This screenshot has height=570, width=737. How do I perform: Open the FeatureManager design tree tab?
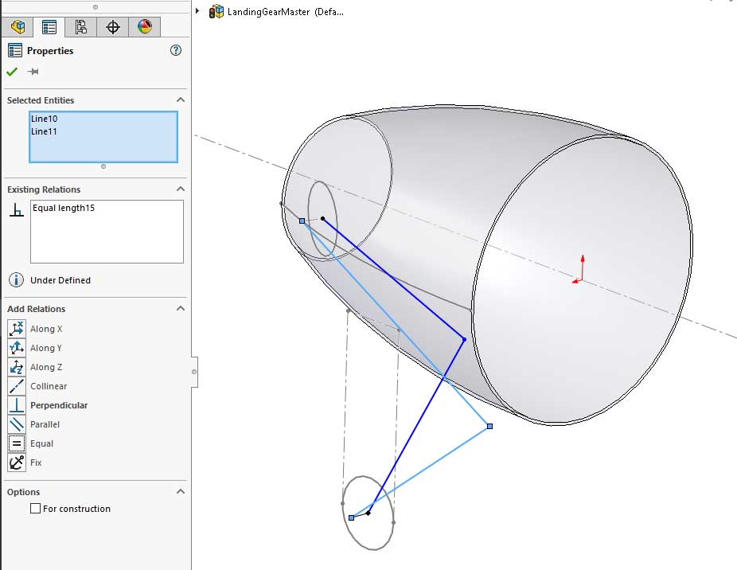pyautogui.click(x=18, y=27)
